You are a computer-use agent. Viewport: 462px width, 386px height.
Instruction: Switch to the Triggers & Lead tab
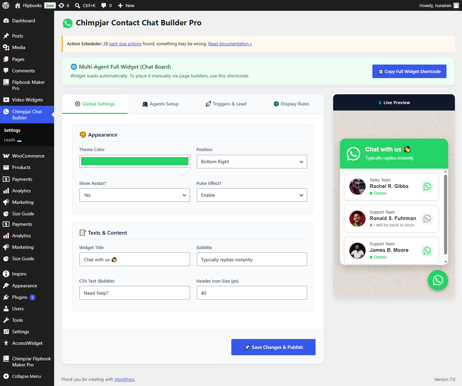pos(226,104)
